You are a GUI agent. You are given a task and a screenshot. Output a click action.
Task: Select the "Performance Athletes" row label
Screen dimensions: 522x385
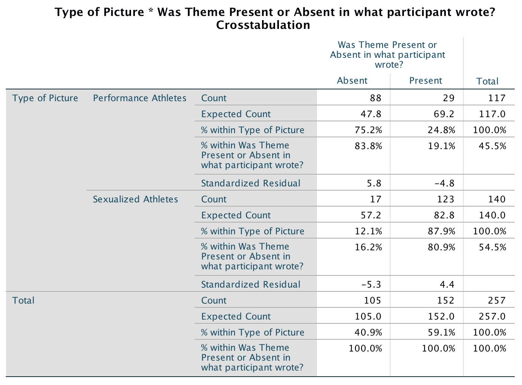click(x=139, y=98)
